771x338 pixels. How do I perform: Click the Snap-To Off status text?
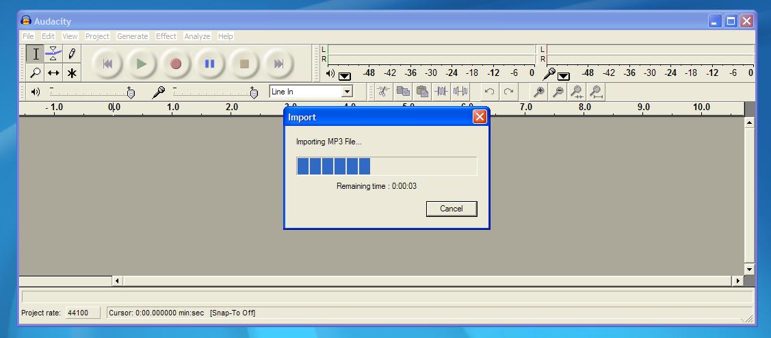[233, 313]
